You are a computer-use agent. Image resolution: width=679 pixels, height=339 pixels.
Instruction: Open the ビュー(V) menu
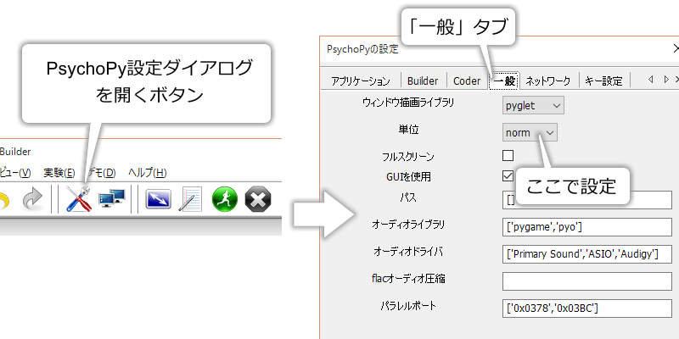(15, 173)
